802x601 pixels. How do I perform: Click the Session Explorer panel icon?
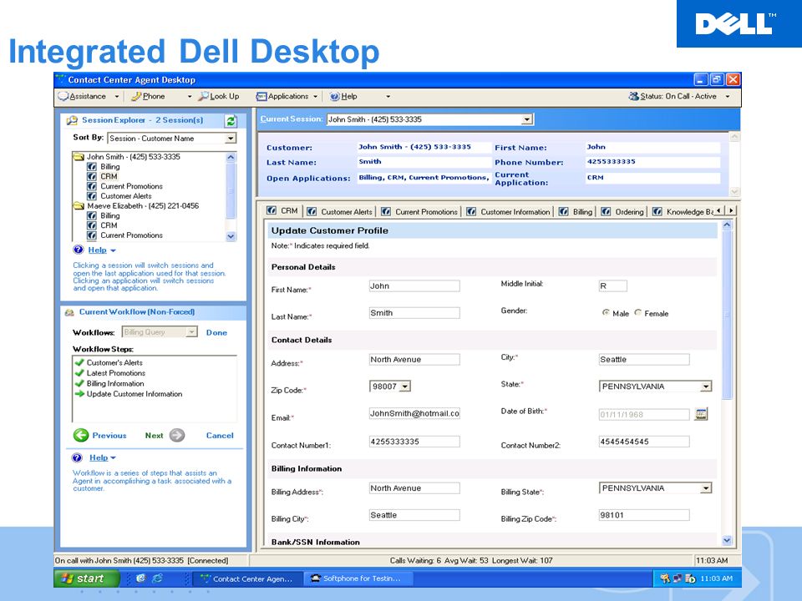pyautogui.click(x=72, y=120)
